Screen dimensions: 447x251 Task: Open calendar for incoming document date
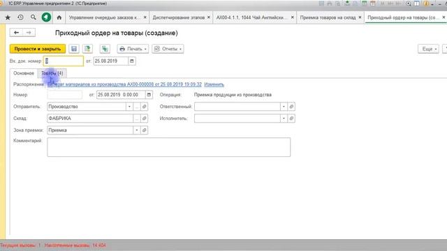click(x=132, y=61)
